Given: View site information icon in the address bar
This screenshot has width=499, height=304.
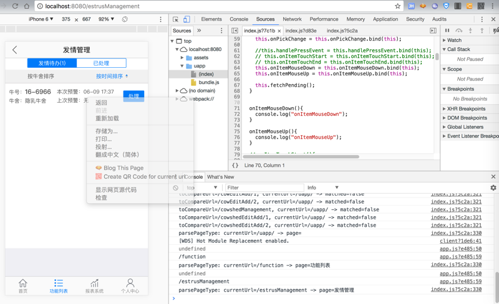Looking at the screenshot, I should [x=40, y=6].
